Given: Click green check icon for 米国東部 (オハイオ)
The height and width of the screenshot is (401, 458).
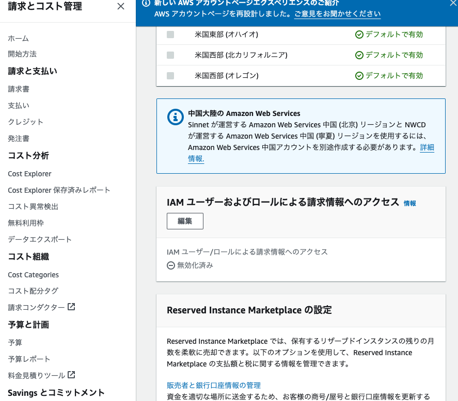Looking at the screenshot, I should (359, 35).
